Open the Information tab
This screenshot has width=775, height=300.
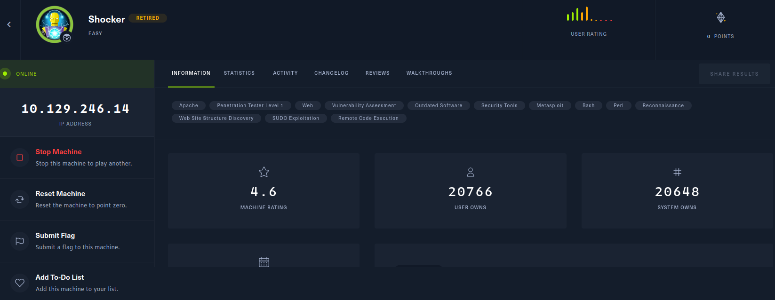click(191, 73)
